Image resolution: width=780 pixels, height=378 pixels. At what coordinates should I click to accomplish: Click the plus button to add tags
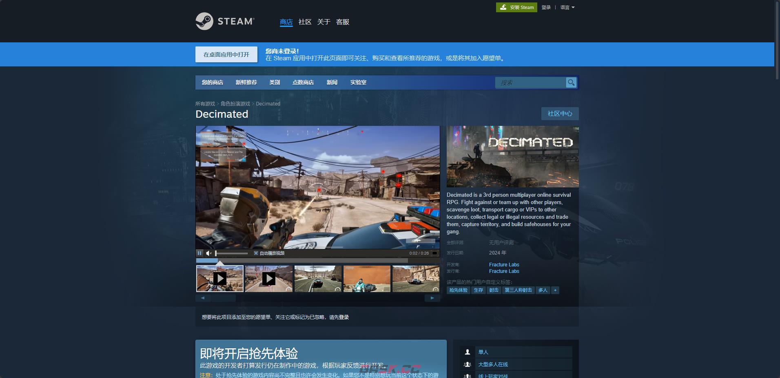point(555,290)
